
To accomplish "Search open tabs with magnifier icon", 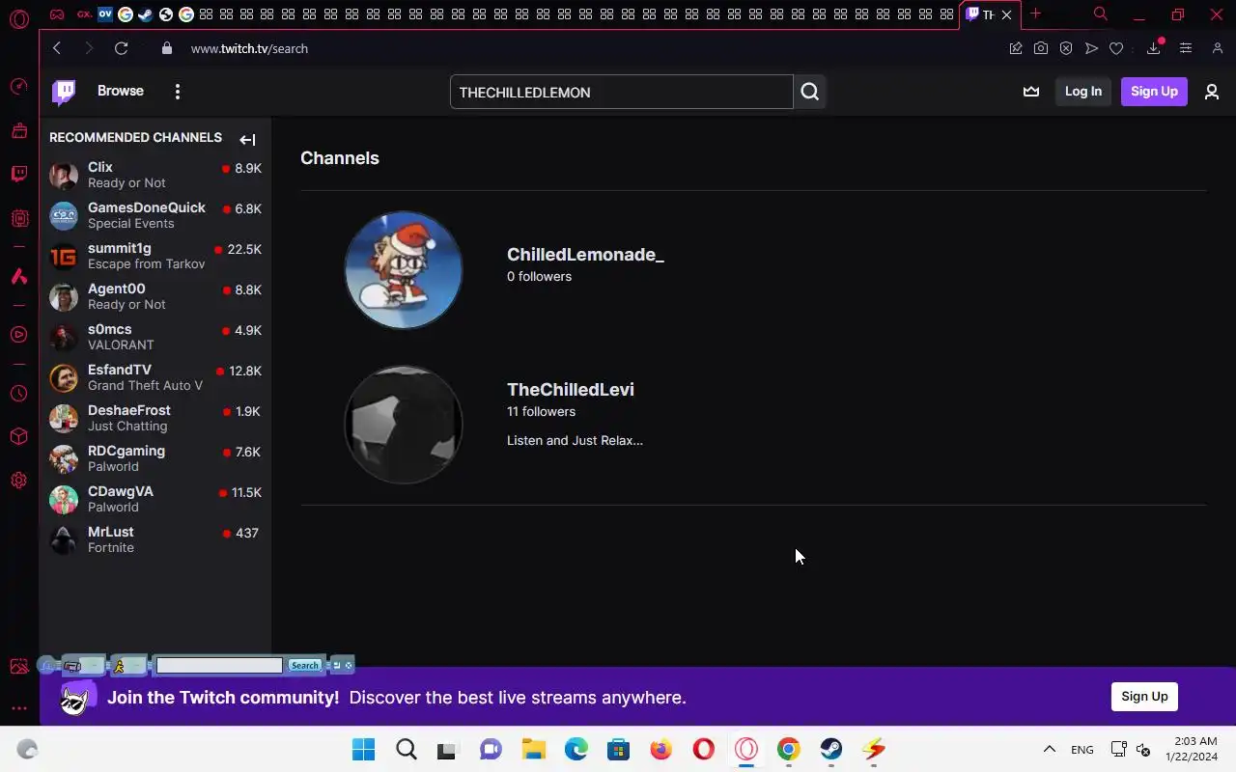I will [1100, 14].
